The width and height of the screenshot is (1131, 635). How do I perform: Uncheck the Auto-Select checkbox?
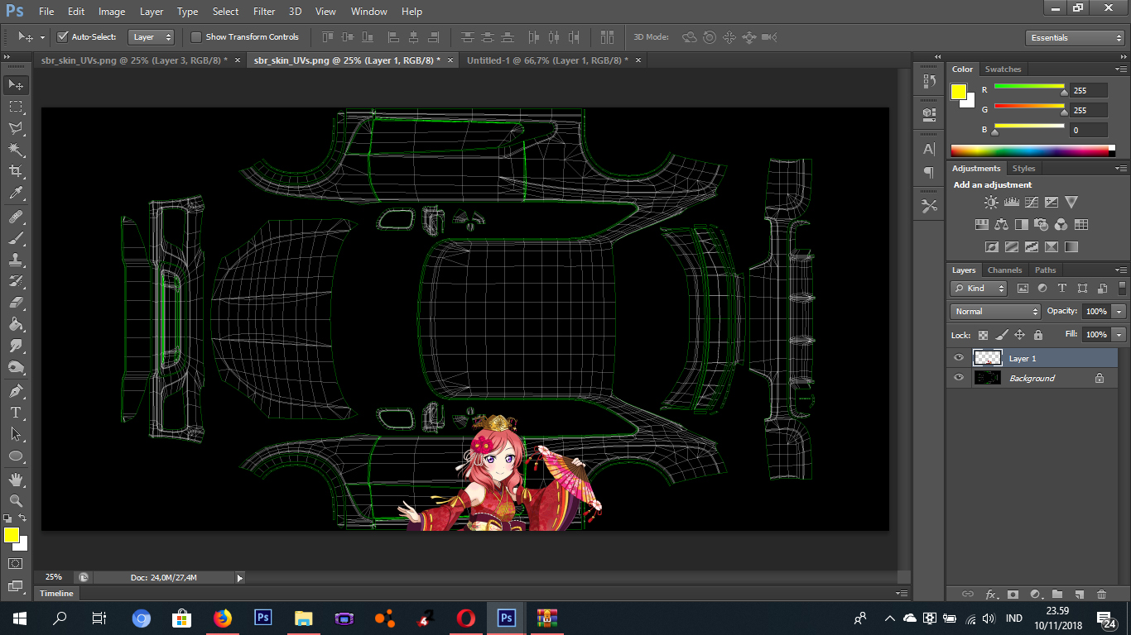62,37
